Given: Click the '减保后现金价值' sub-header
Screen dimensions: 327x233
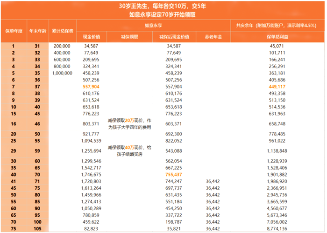Looking at the screenshot, I should tap(174, 37).
